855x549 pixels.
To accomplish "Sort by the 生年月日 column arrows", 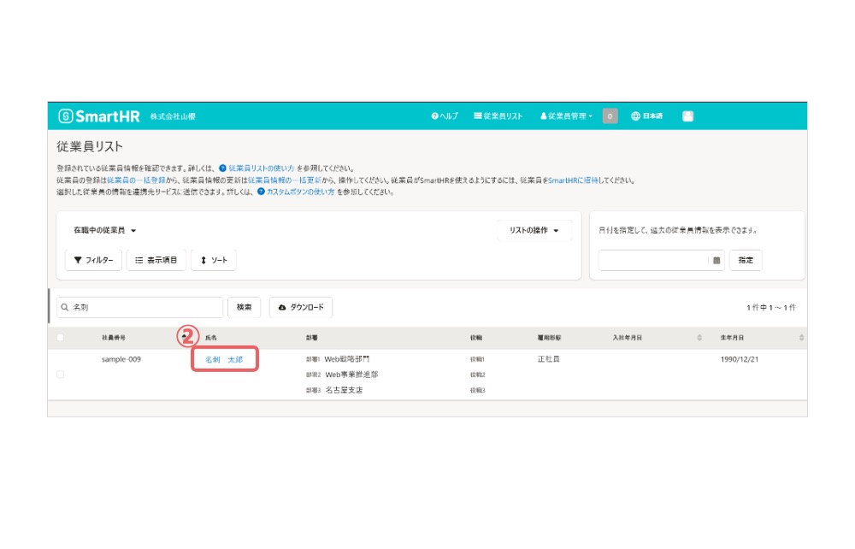I will coord(801,338).
